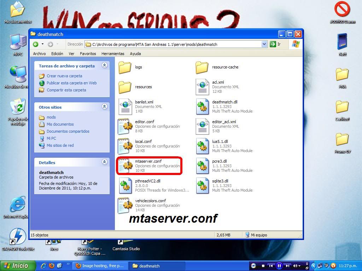The image size is (362, 271).
Task: Open Forward button history dropdown arrow
Action: point(57,44)
